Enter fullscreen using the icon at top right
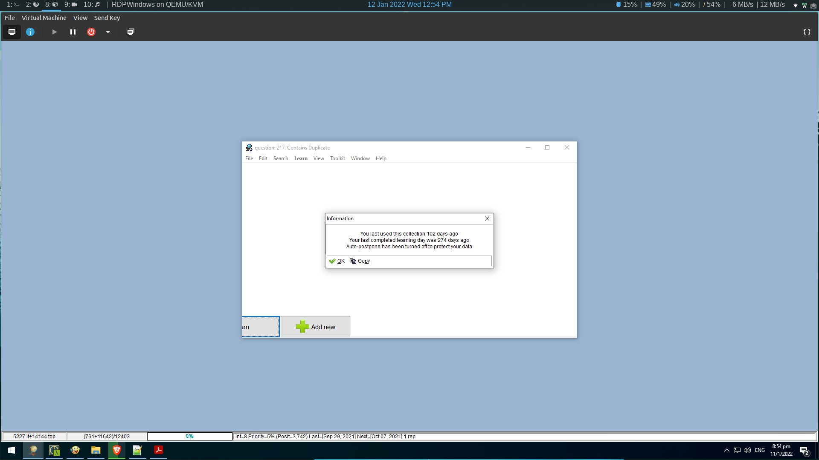This screenshot has height=460, width=819. point(807,32)
